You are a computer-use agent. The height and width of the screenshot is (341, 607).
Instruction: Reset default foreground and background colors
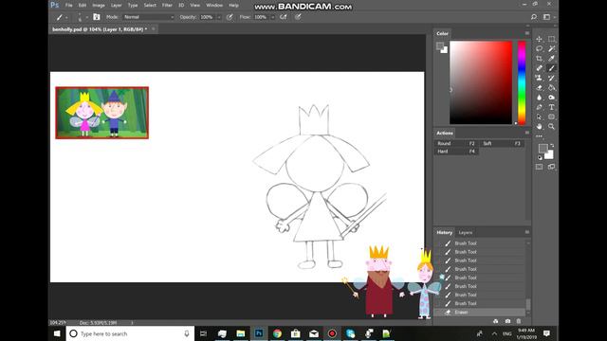click(540, 158)
